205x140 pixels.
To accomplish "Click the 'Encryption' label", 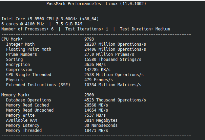I will (18, 65).
